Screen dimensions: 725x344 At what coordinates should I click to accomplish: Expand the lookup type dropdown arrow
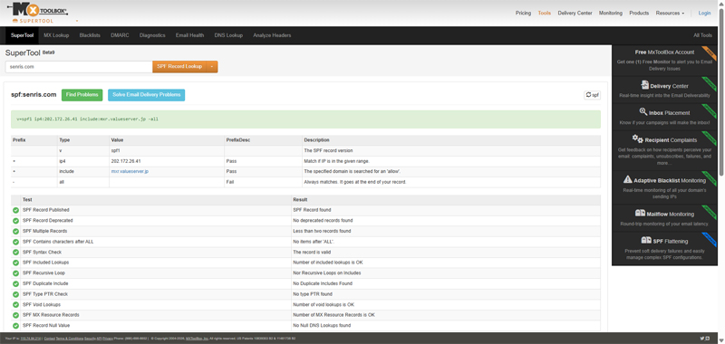(212, 66)
